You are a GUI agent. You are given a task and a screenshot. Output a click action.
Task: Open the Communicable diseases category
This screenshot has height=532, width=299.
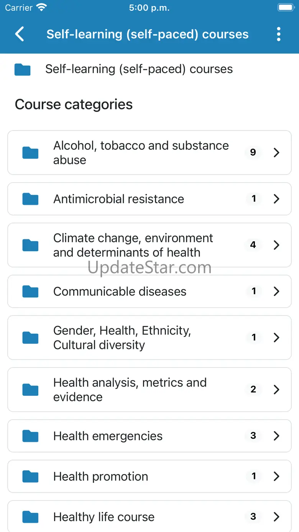[120, 292]
